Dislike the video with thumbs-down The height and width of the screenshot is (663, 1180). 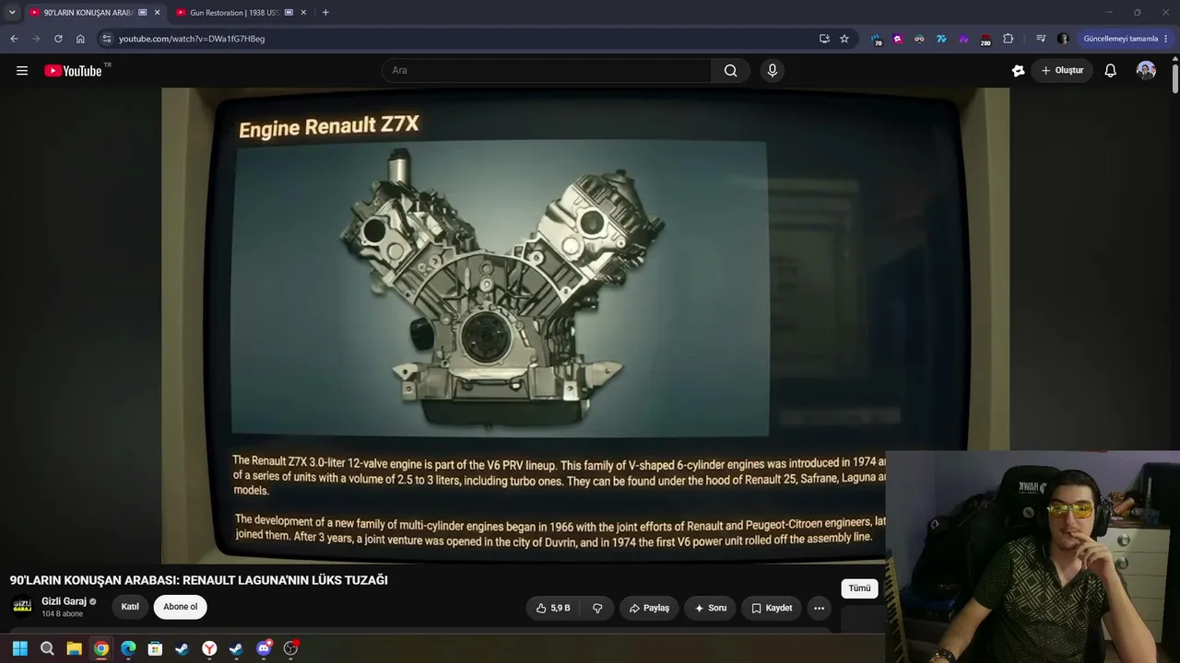[597, 608]
